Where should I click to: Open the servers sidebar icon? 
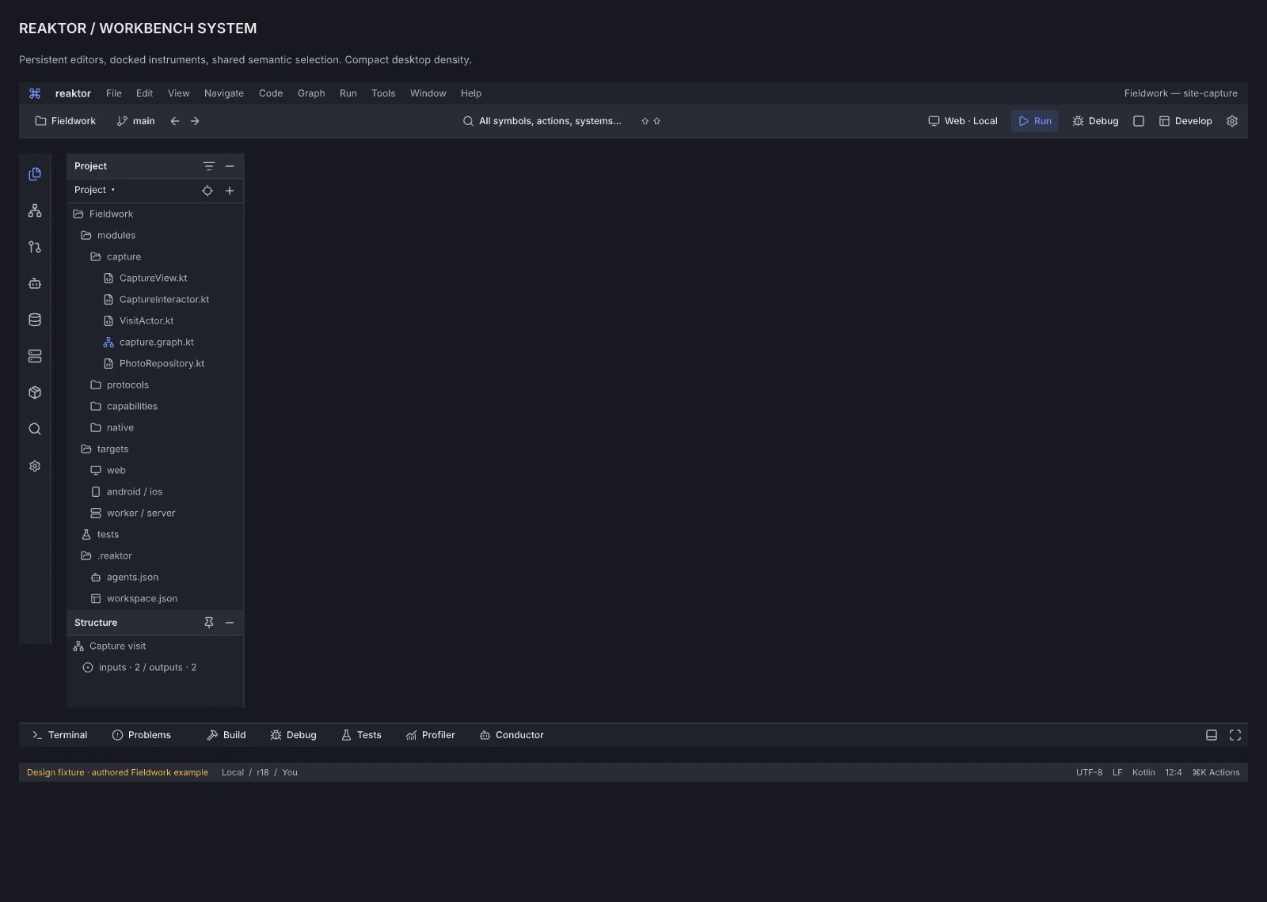(x=35, y=356)
